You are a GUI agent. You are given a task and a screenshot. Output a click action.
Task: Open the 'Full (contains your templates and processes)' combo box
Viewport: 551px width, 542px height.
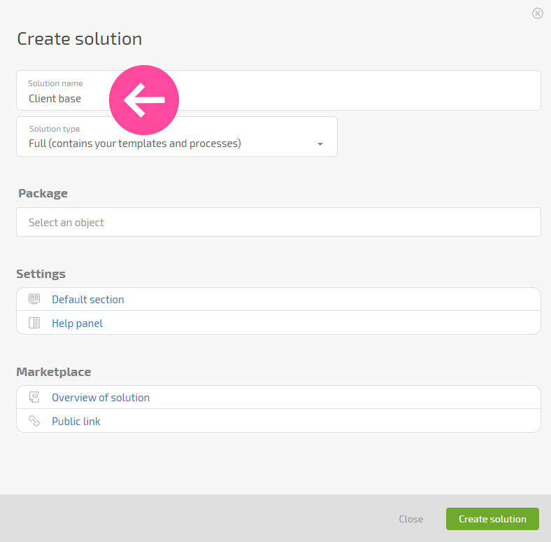177,137
